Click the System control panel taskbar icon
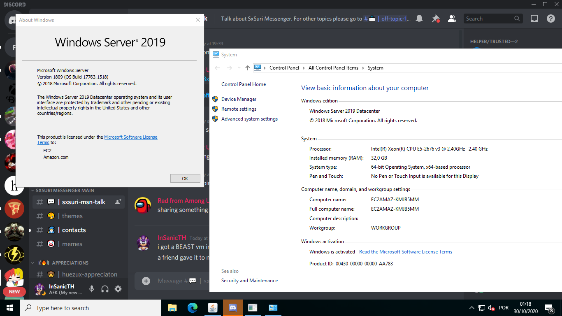Image resolution: width=562 pixels, height=316 pixels. (x=273, y=308)
